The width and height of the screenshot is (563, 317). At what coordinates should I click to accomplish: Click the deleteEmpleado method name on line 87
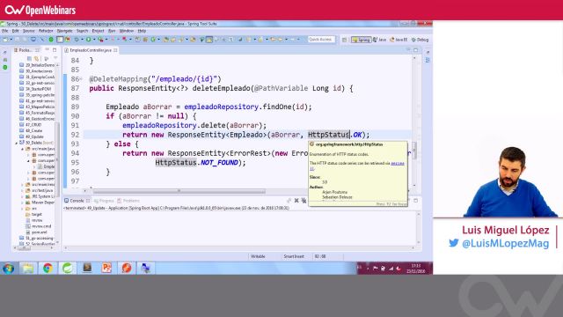pos(221,88)
